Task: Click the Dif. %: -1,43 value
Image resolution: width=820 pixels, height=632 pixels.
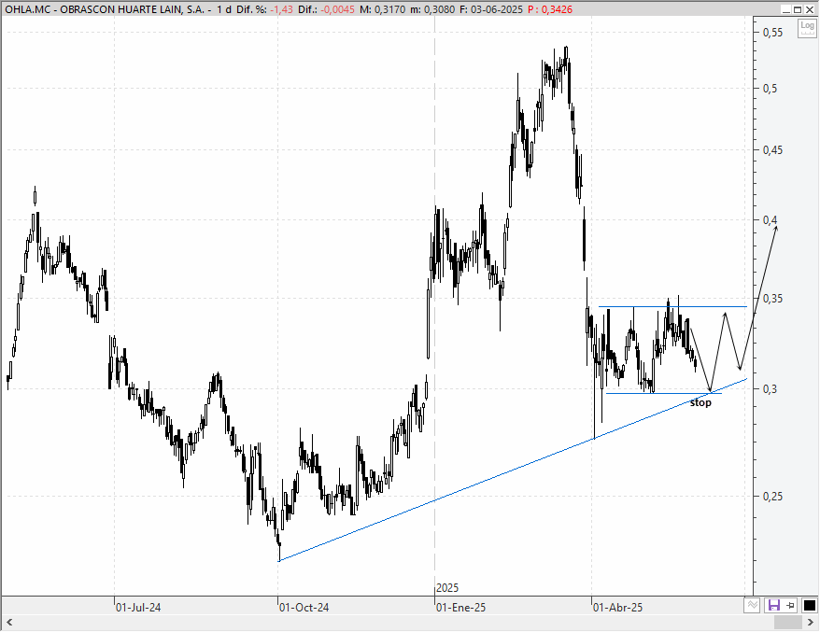Action: [264, 9]
